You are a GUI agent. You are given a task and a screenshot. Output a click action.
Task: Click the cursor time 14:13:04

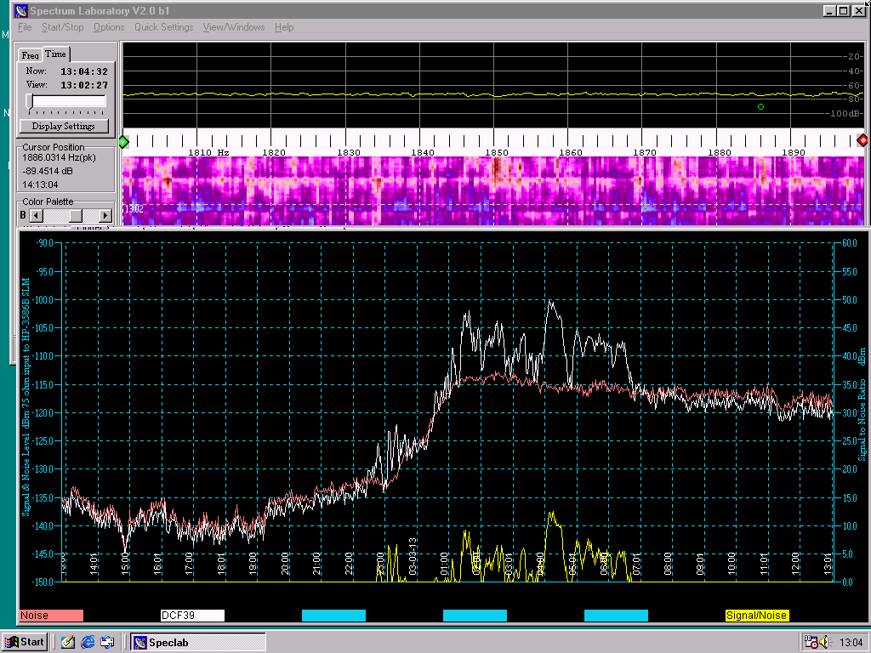click(40, 185)
